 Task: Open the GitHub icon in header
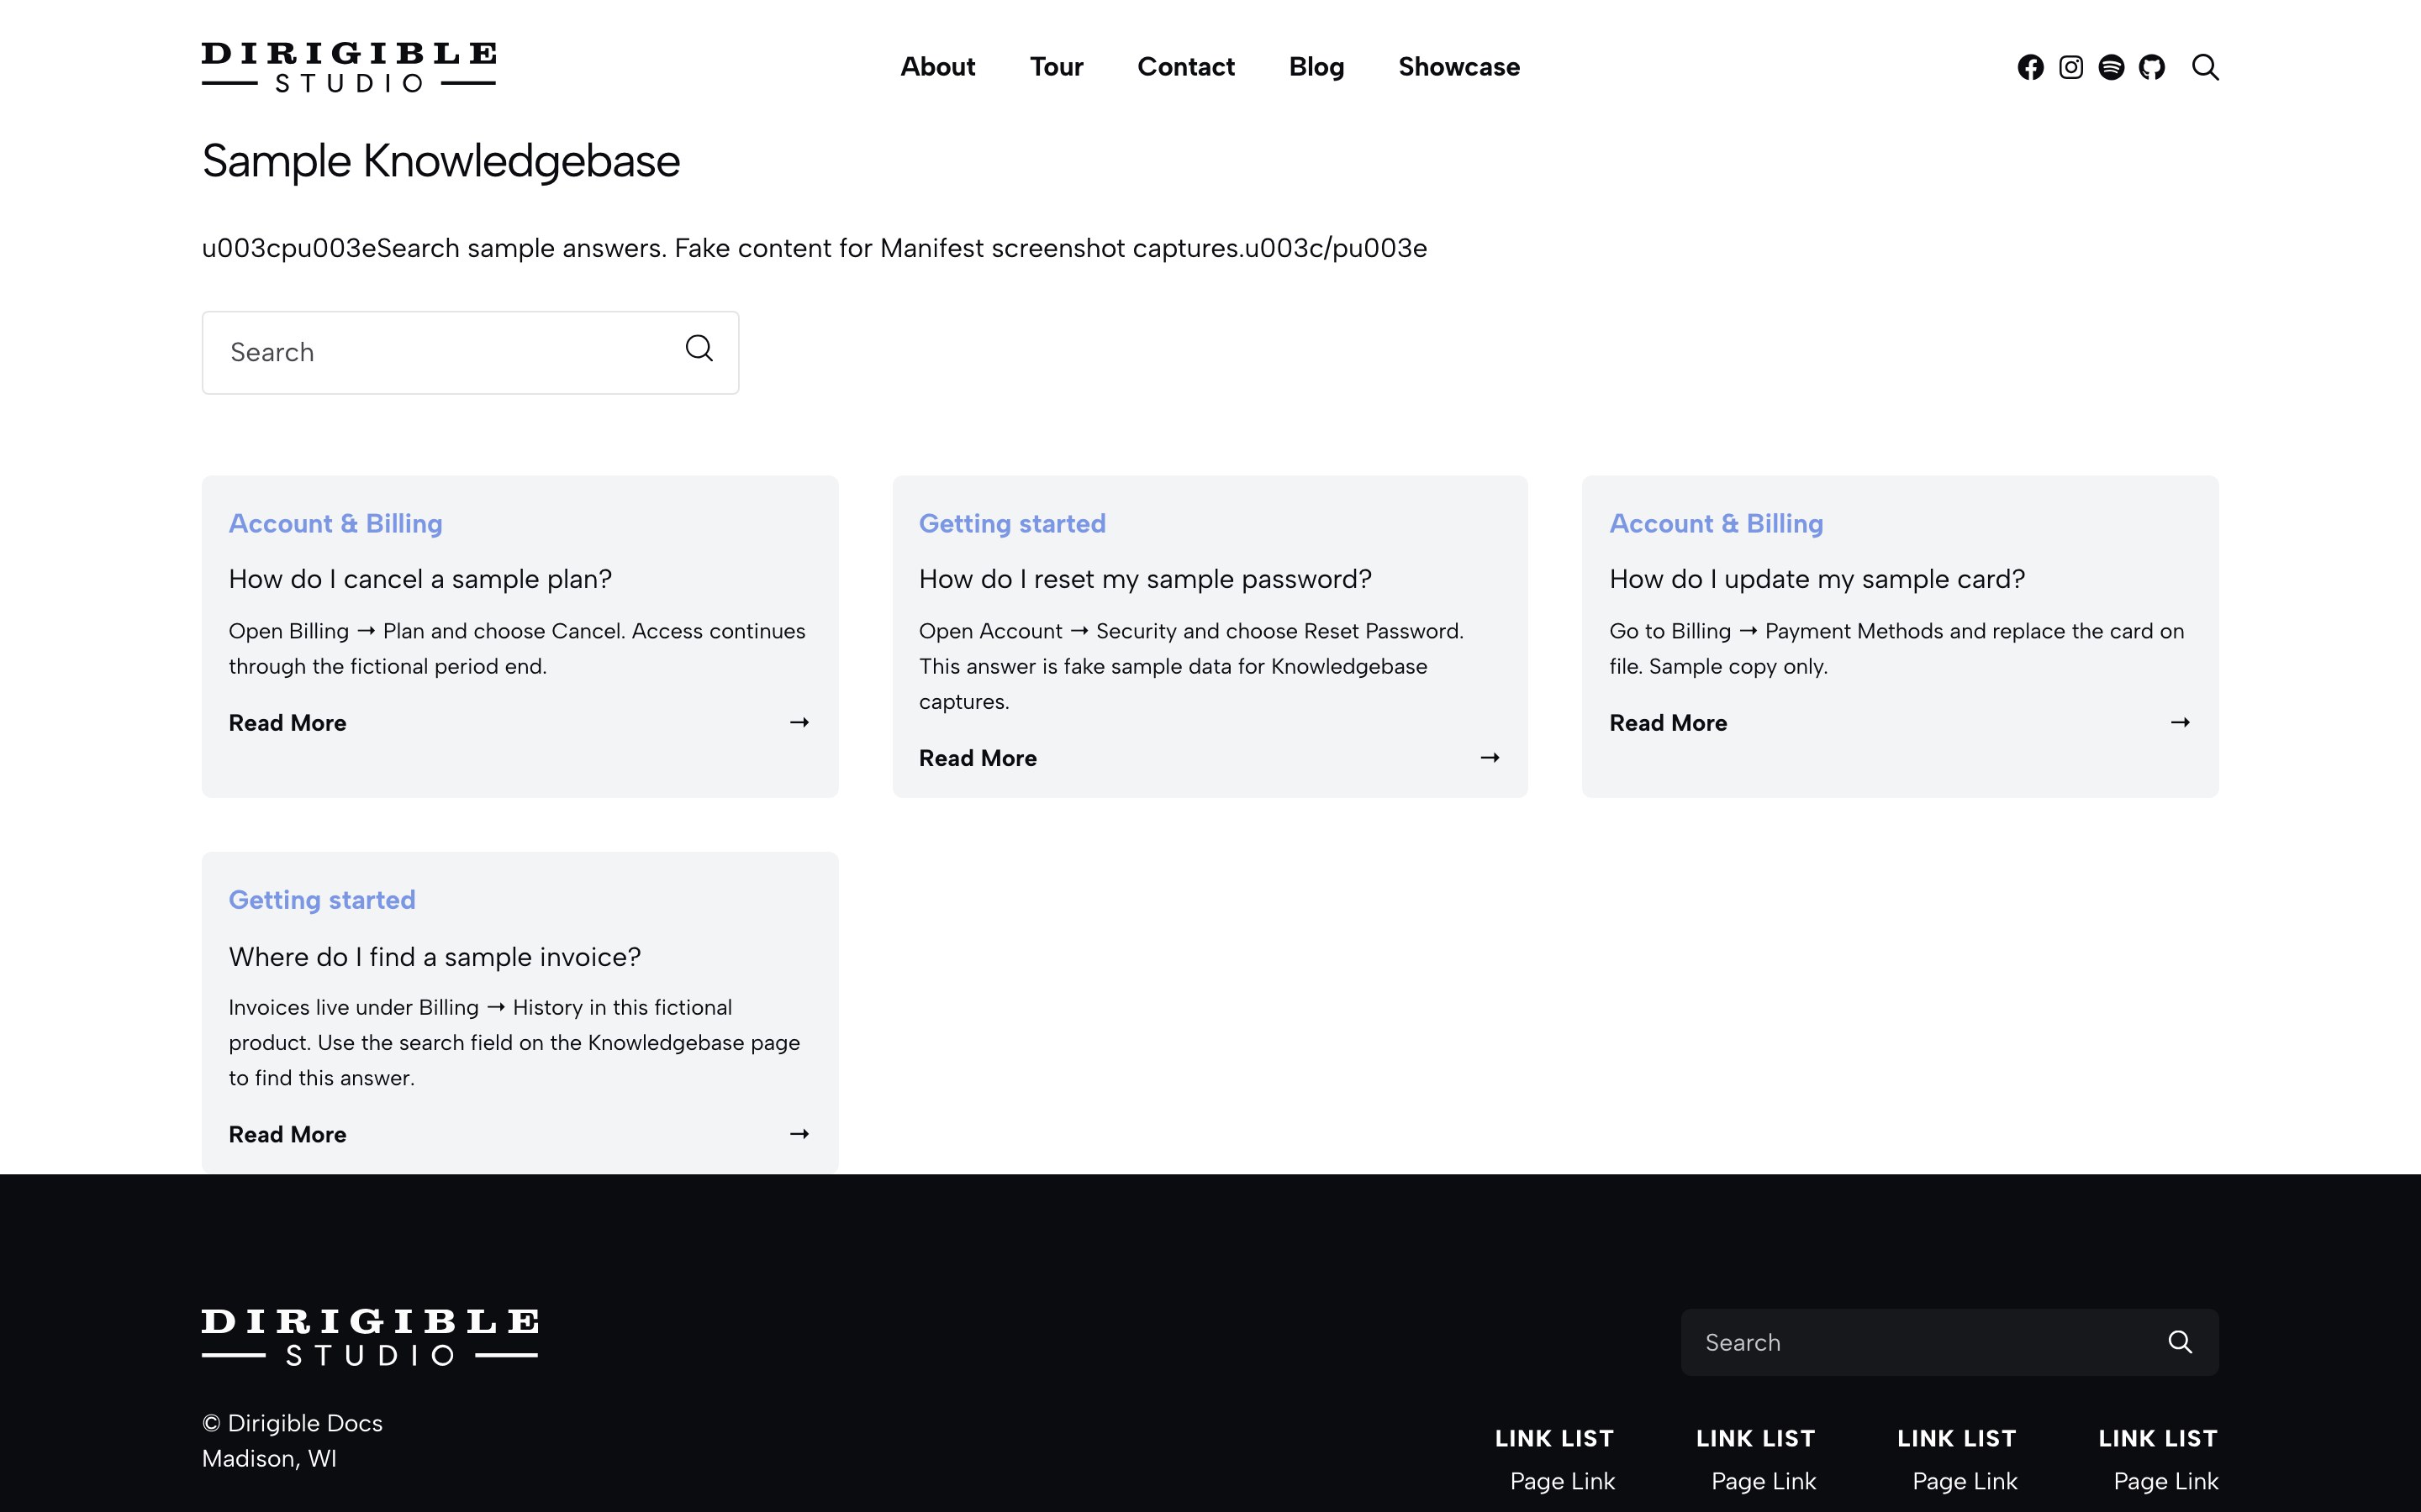pos(2152,67)
